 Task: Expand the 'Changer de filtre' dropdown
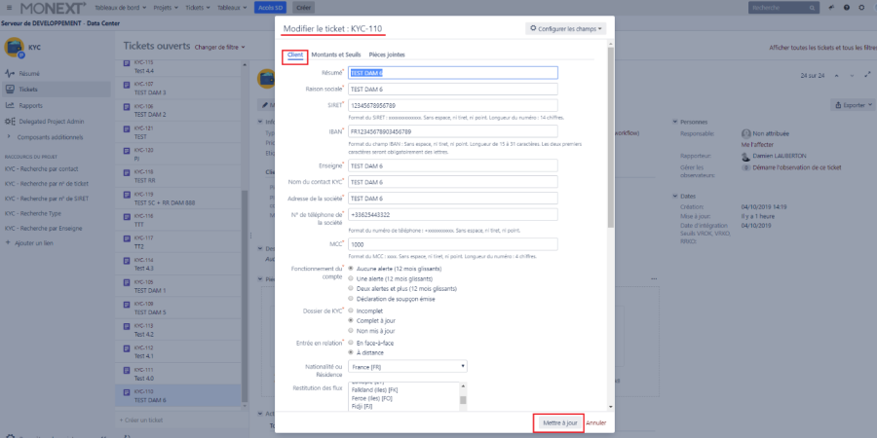[x=220, y=47]
